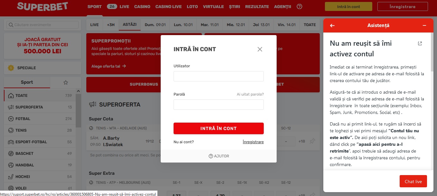Close the Intră în cont login dialog
This screenshot has height=196, width=437.
(x=260, y=49)
